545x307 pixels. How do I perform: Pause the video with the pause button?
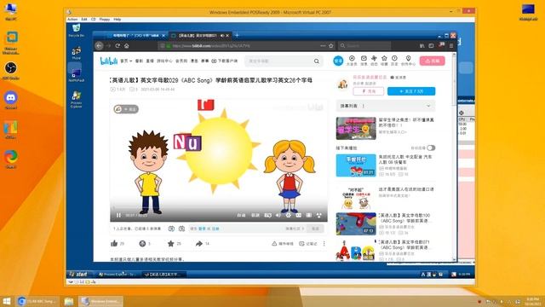pyautogui.click(x=118, y=216)
